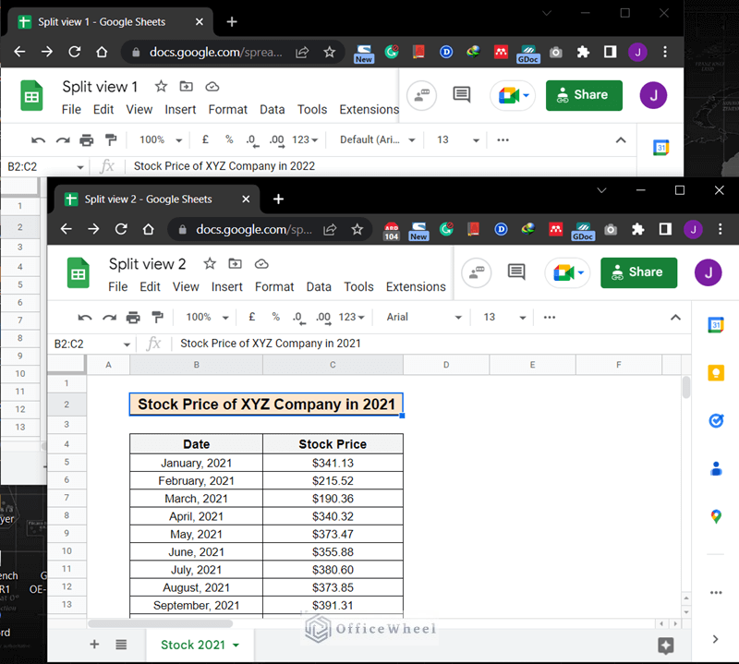Star the Split view 1 spreadsheet
739x664 pixels.
click(162, 86)
